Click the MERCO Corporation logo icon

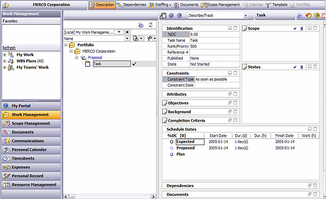click(6, 5)
